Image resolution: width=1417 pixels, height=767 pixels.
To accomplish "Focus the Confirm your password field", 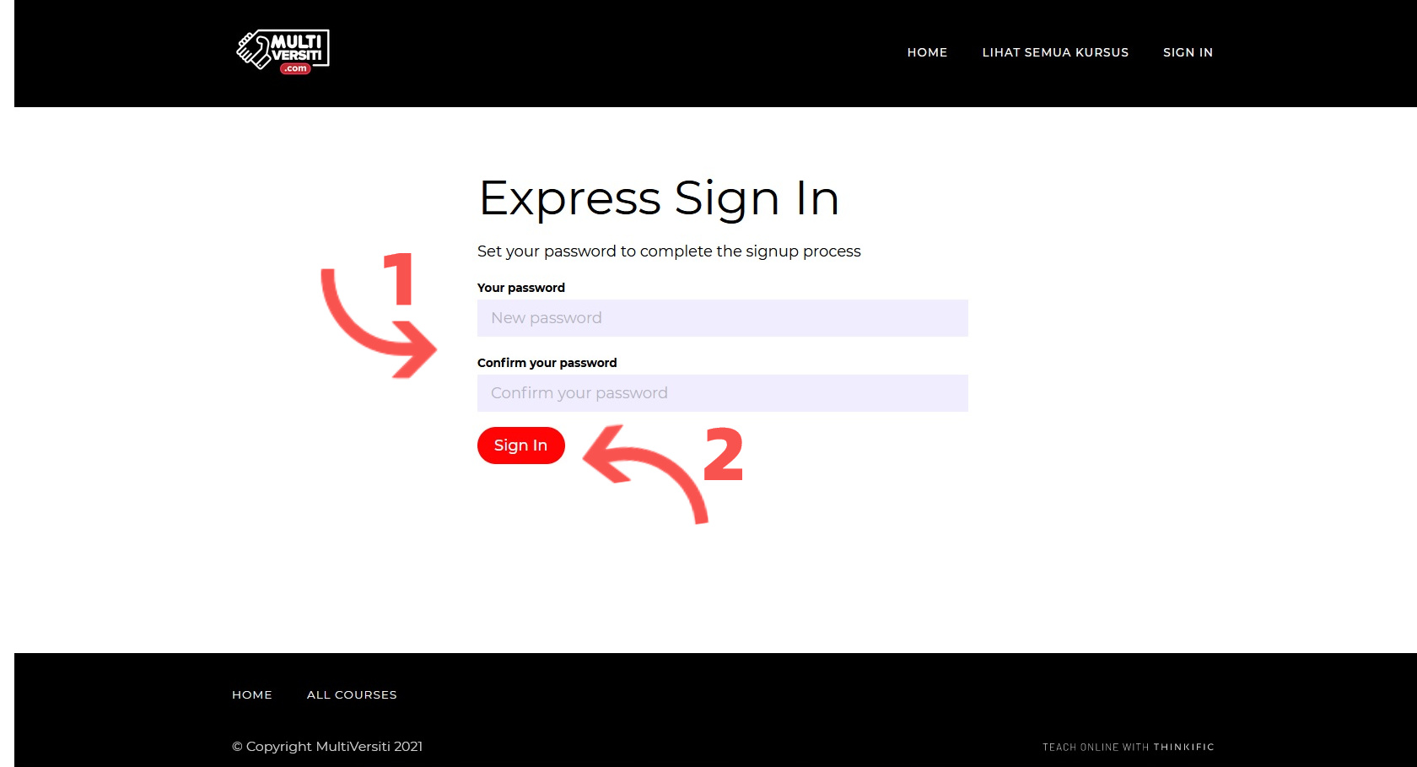I will tap(723, 393).
